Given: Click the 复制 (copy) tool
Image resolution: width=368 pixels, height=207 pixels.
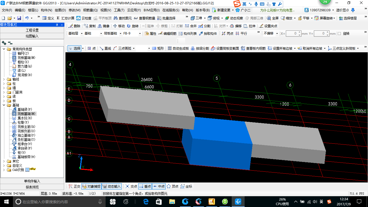Looking at the screenshot, I should 89,26.
